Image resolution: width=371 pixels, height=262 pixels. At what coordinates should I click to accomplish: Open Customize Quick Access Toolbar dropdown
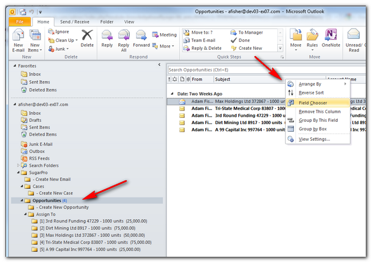pyautogui.click(x=40, y=12)
